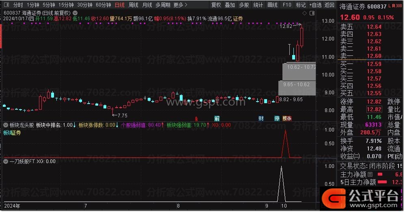Viewport: 405px width, 212px height.
Task: Collapse the 一刀妖股FT indicator panel
Action: (x=5, y=161)
